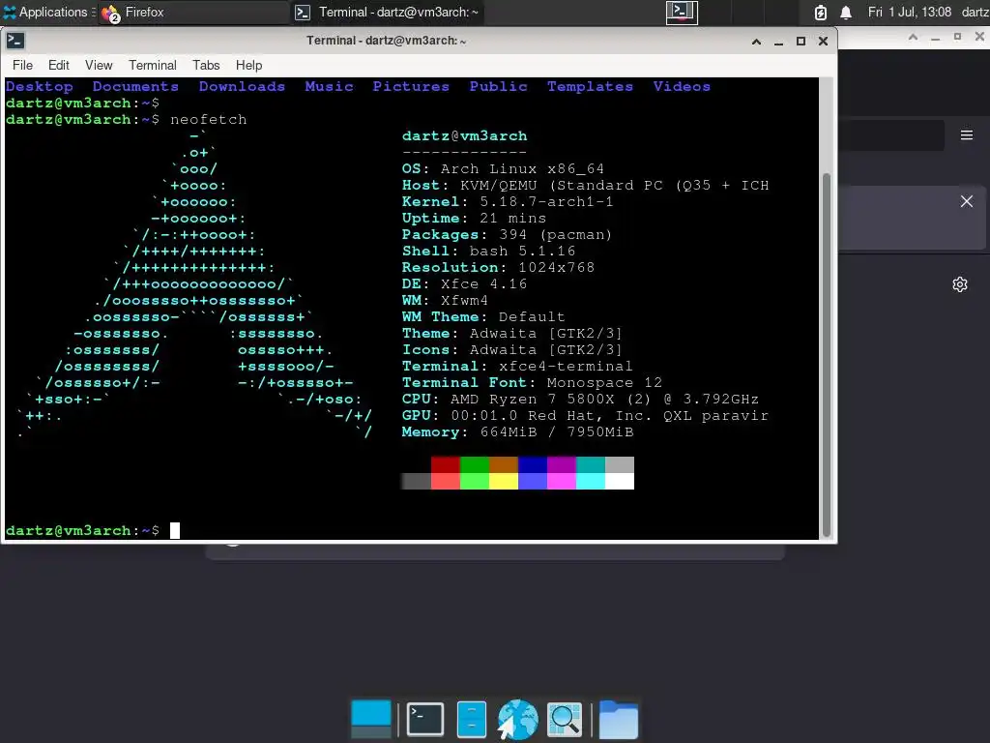Image resolution: width=990 pixels, height=743 pixels.
Task: Open the home folder icon in the dock
Action: 618,719
